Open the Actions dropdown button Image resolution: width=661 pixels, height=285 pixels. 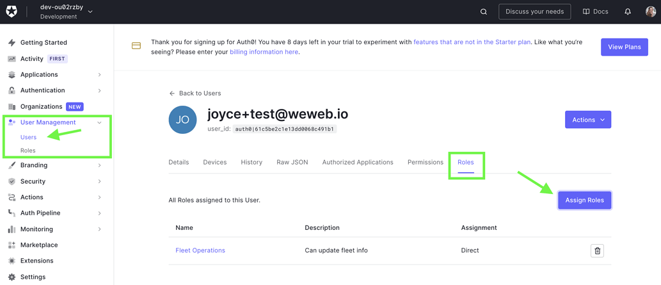pos(587,120)
